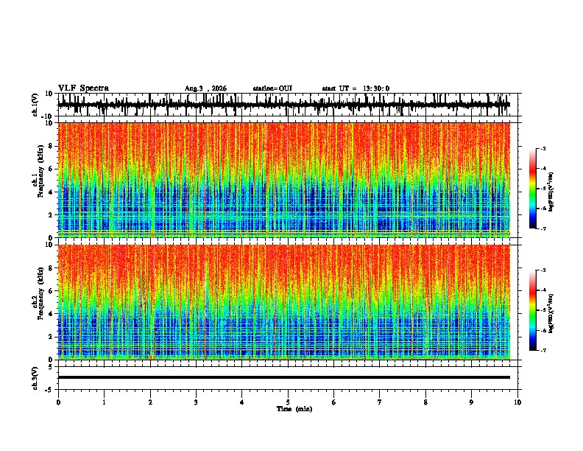The width and height of the screenshot is (583, 451).
Task: Select the "Aug.3 , 2026" date text
Action: pyautogui.click(x=205, y=88)
